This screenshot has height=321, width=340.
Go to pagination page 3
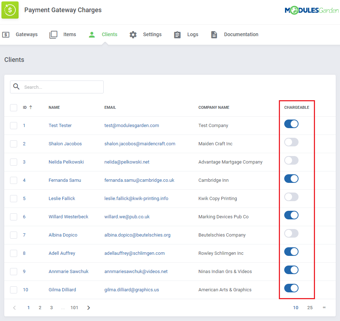[x=51, y=307]
